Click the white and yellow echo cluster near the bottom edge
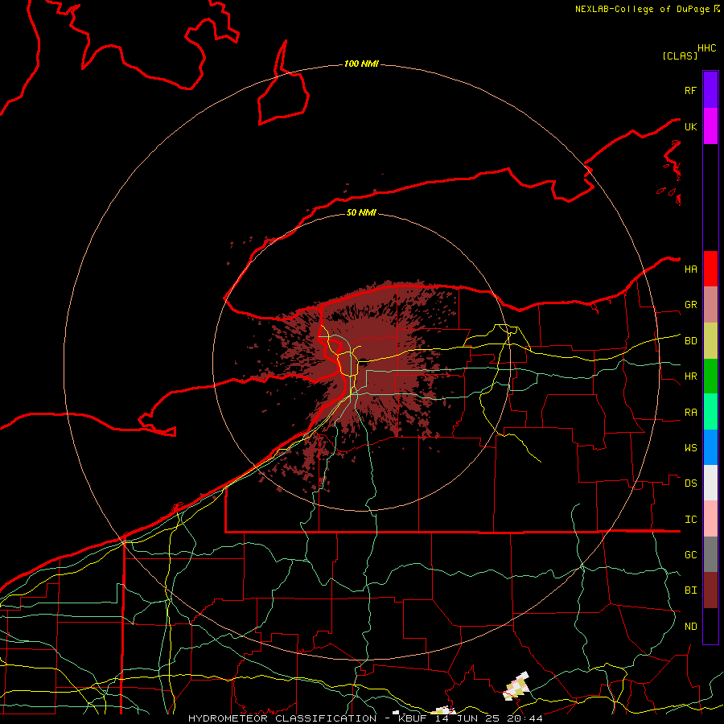 [x=516, y=687]
